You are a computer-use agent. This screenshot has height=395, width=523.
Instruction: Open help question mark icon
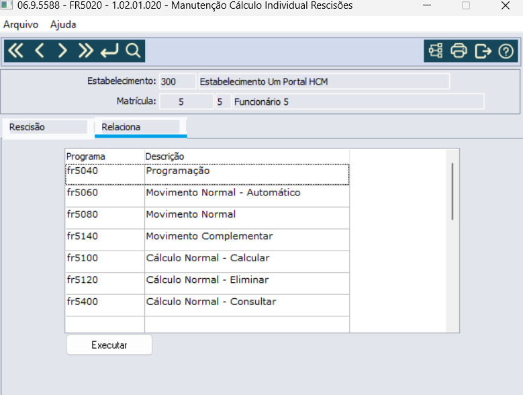[506, 51]
